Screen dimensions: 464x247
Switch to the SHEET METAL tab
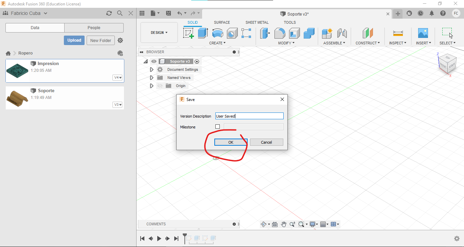click(257, 22)
